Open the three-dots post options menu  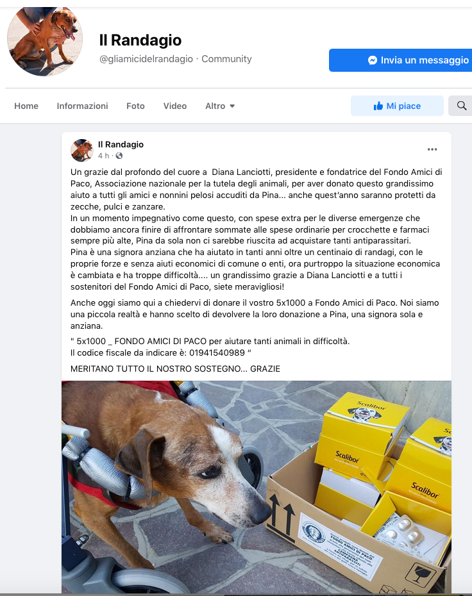coord(432,149)
